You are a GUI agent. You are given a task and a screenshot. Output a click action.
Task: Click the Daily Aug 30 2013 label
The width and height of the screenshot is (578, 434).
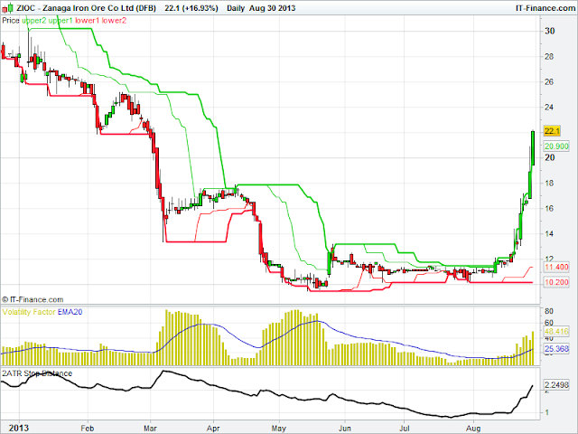click(261, 8)
